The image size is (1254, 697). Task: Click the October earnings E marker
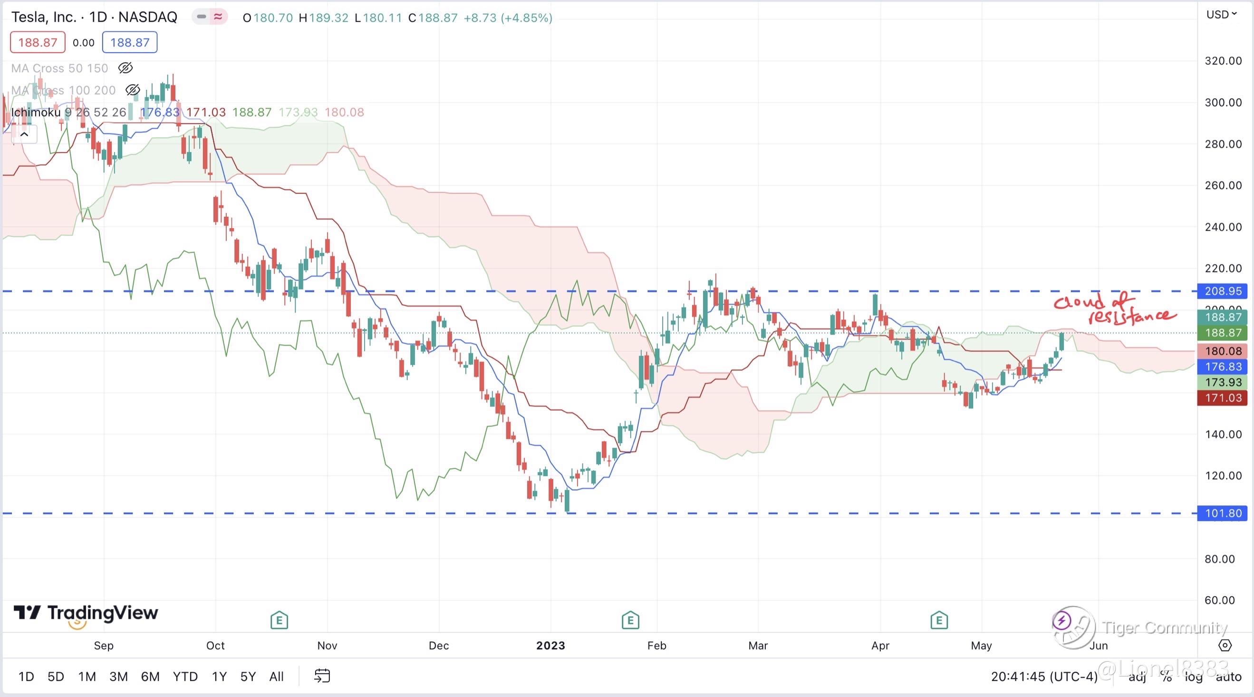coord(279,620)
